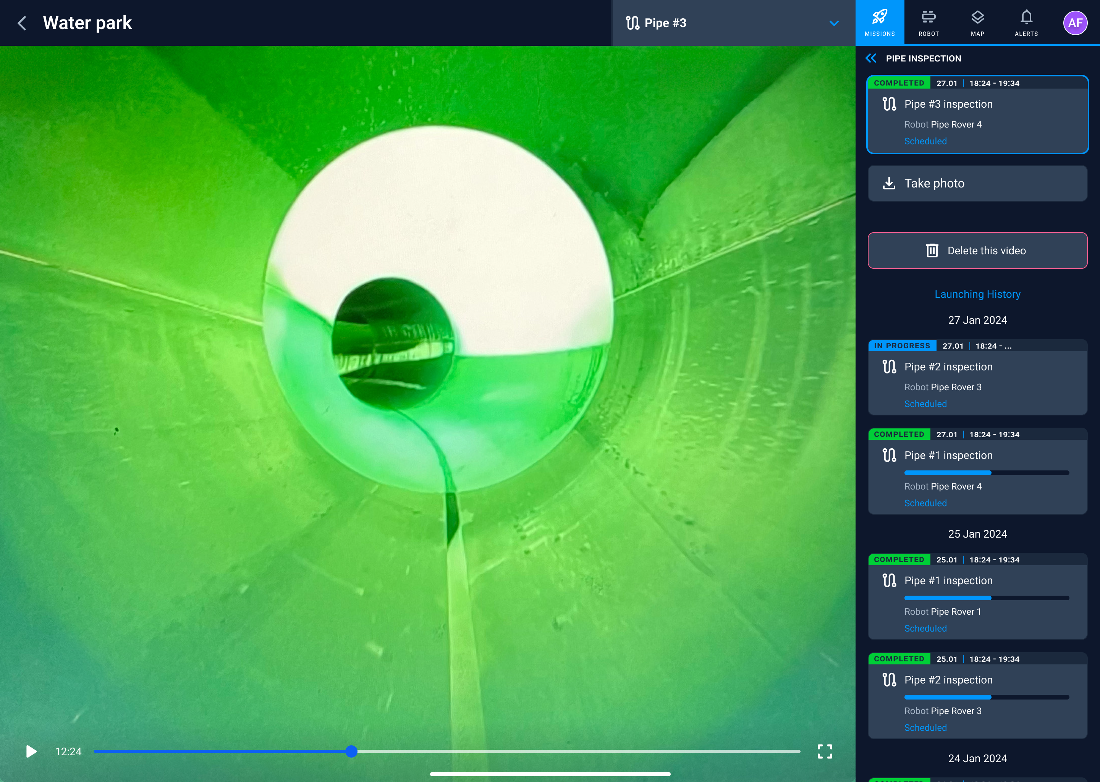The height and width of the screenshot is (782, 1100).
Task: Click the video progress slider handle
Action: coord(351,751)
